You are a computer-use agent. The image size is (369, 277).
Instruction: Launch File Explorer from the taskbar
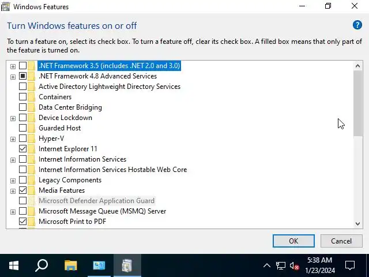tap(70, 265)
